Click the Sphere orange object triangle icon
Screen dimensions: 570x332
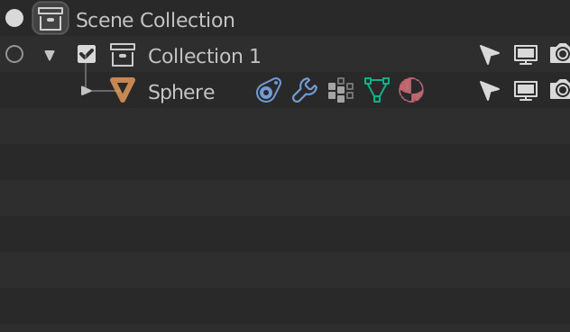tap(123, 90)
